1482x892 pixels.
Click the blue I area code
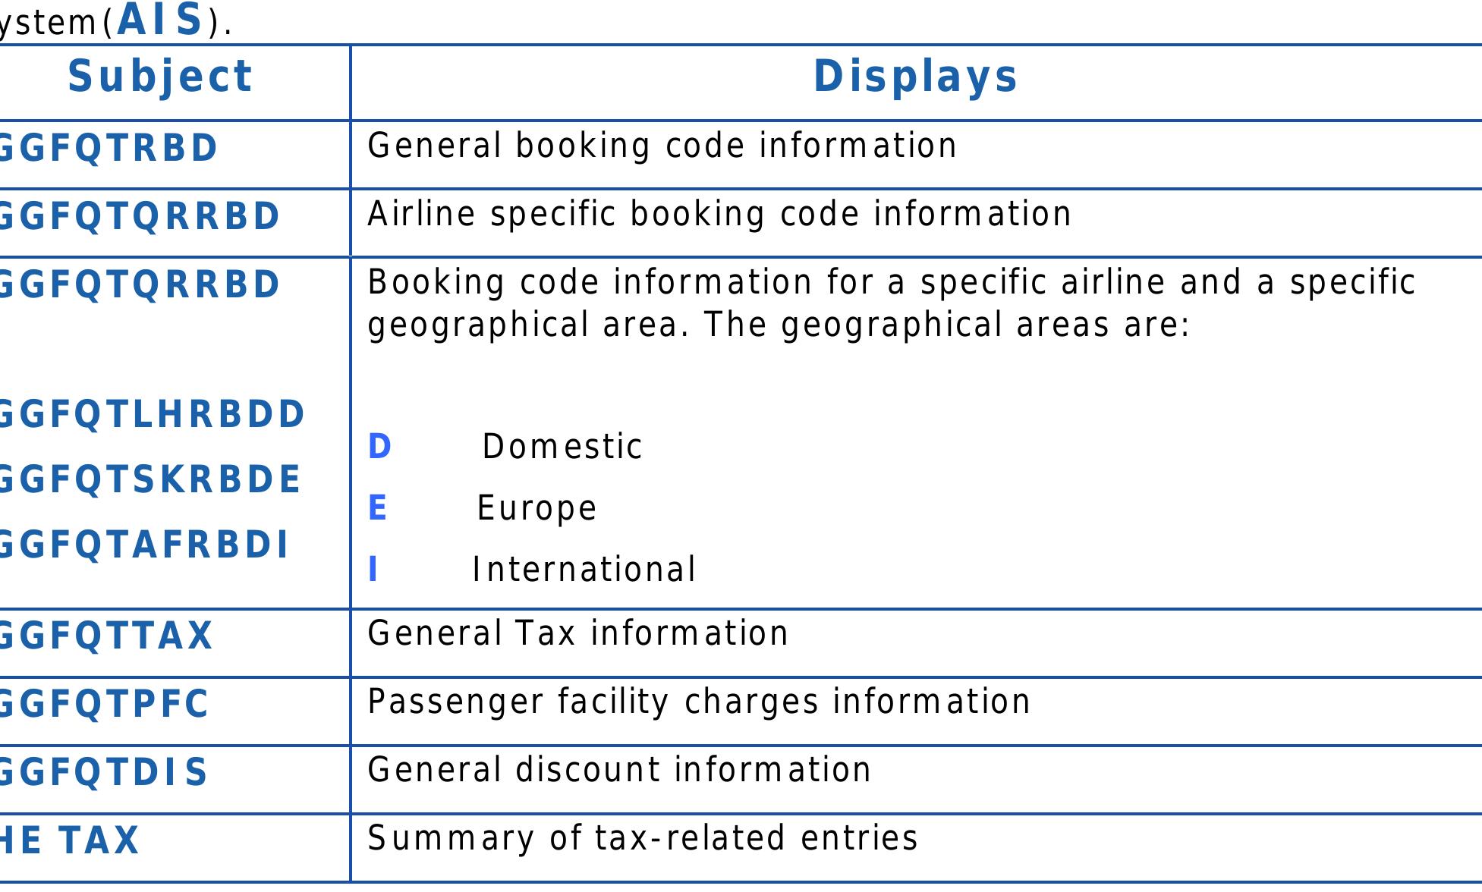click(373, 570)
